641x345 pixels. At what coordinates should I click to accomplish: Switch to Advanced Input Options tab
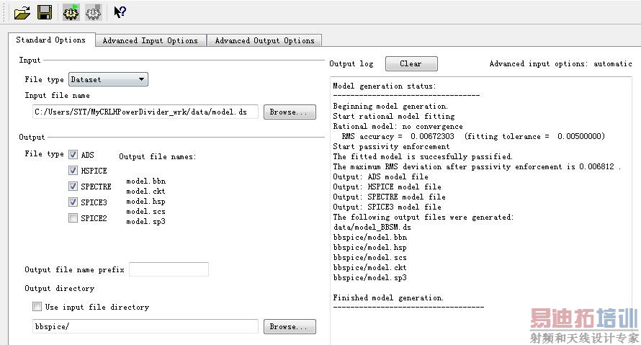(x=150, y=41)
